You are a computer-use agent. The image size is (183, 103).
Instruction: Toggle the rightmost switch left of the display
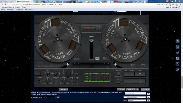click(77, 81)
